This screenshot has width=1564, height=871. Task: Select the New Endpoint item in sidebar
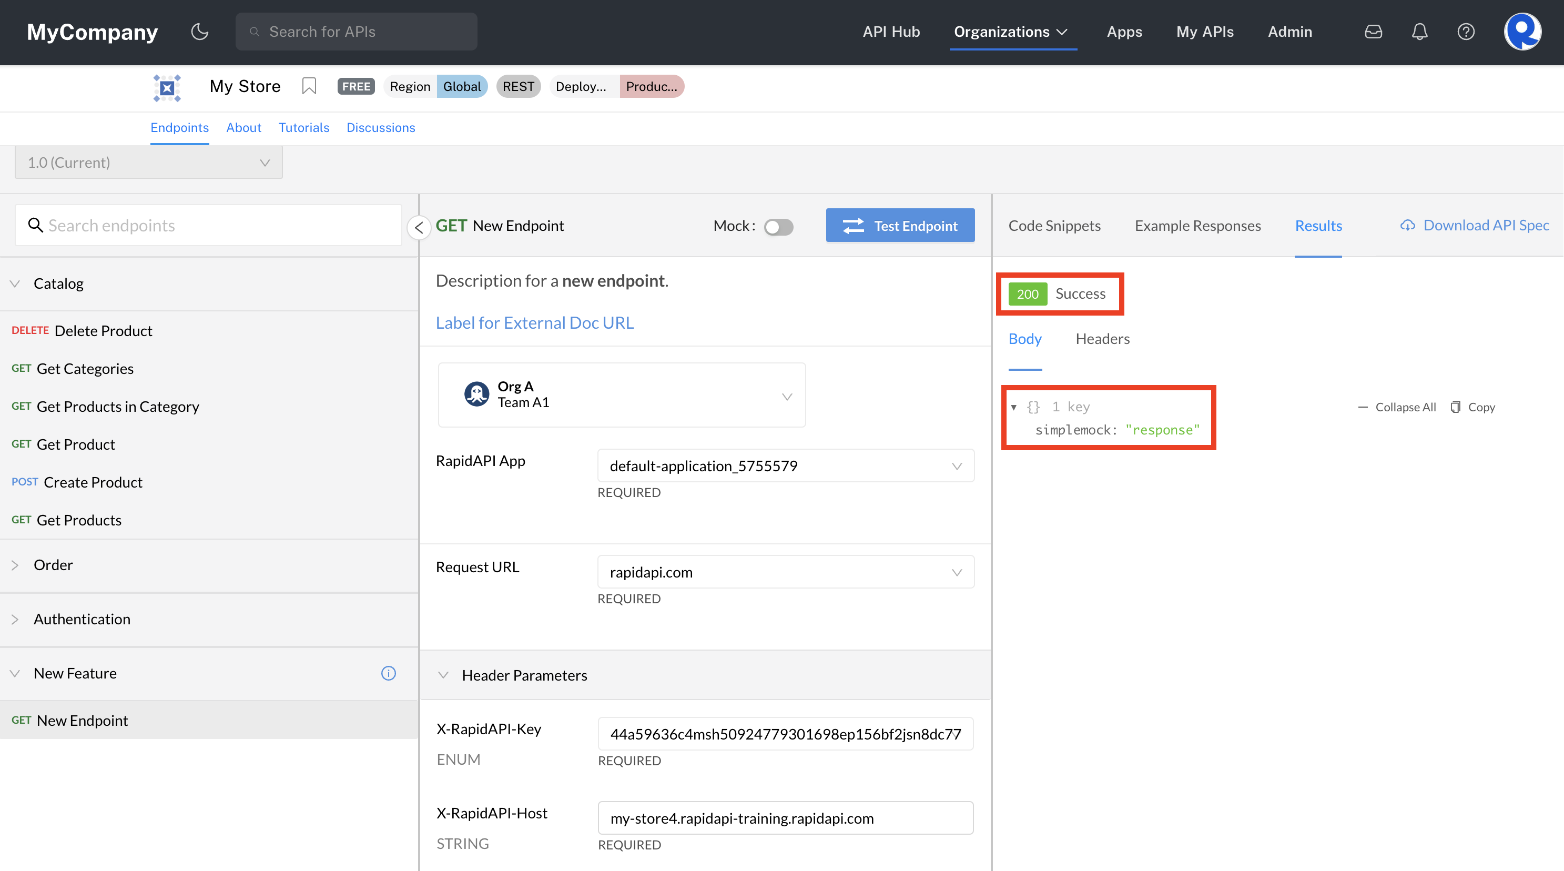tap(209, 721)
